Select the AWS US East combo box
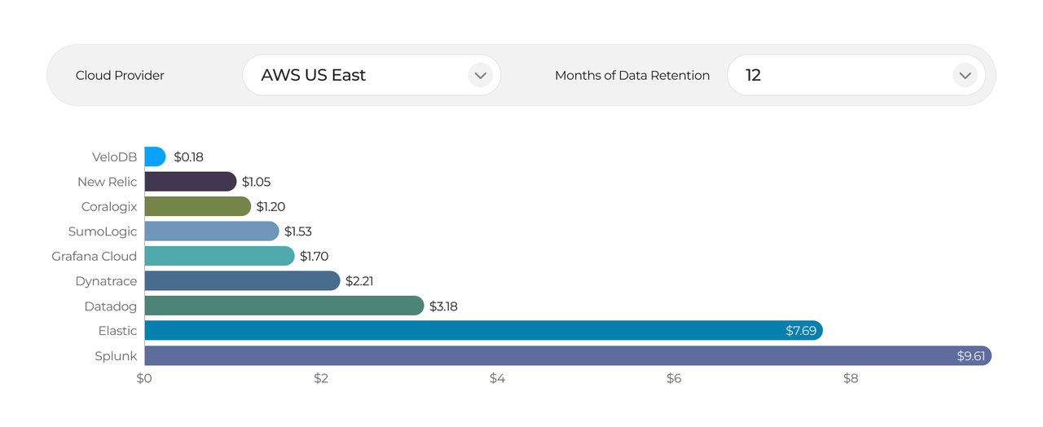 (x=359, y=75)
